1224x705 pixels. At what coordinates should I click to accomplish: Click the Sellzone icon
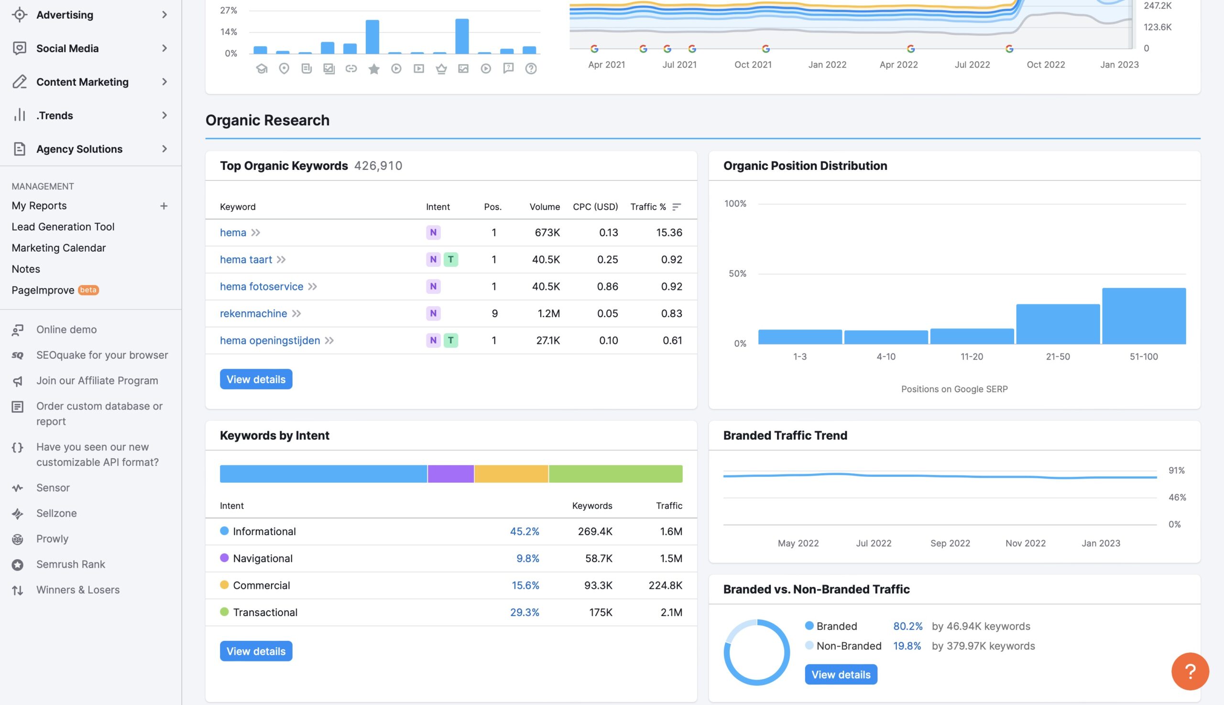(17, 514)
